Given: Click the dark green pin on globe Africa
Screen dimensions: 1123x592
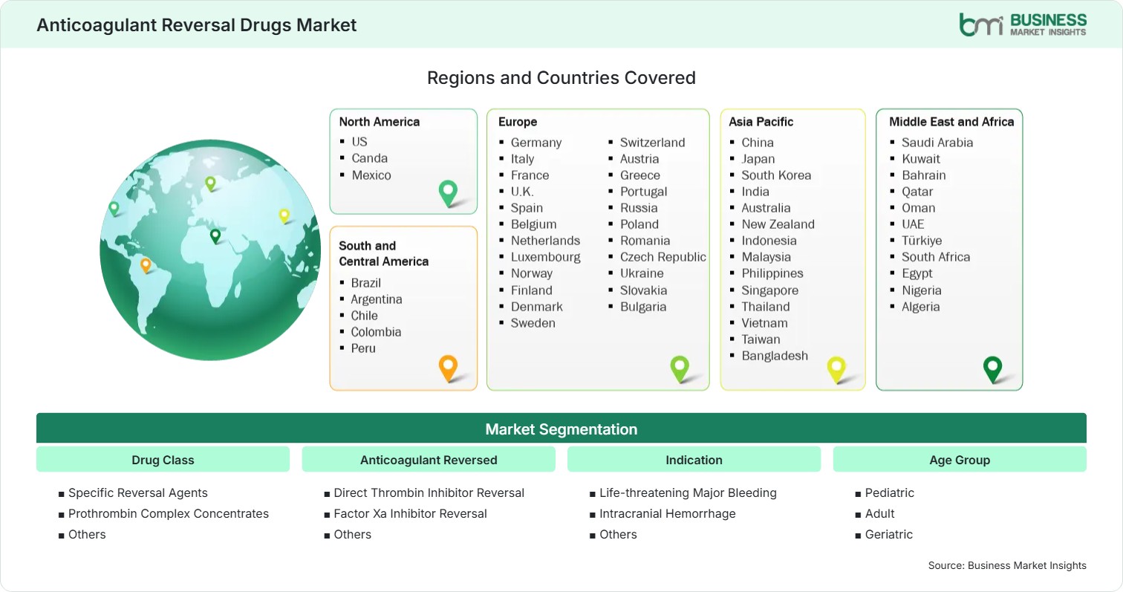Looking at the screenshot, I should pos(215,236).
